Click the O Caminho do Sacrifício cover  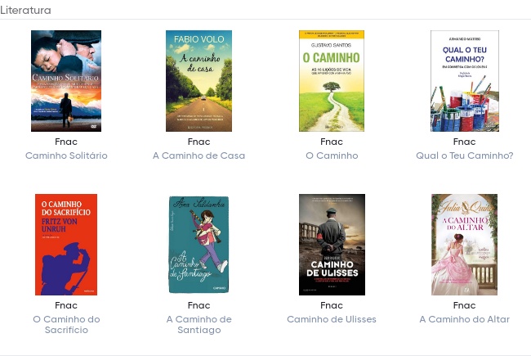point(66,245)
